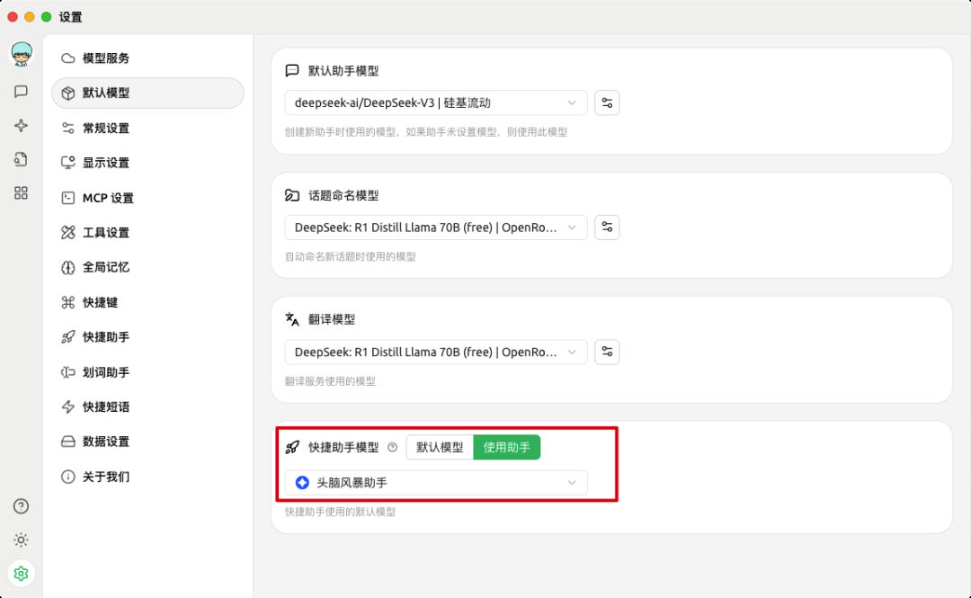Open the sparkle agents icon in sidebar
The width and height of the screenshot is (971, 598).
click(21, 126)
